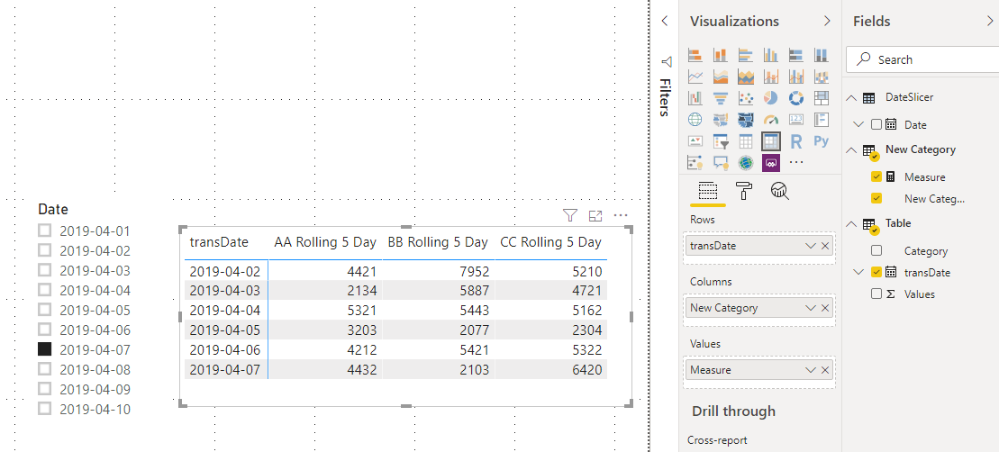Open the New Category dropdown in Columns
The width and height of the screenshot is (999, 452).
click(811, 308)
